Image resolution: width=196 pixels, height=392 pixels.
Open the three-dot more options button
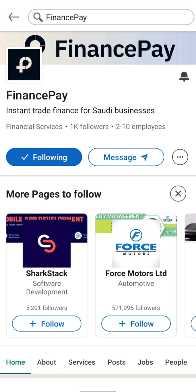(x=180, y=157)
